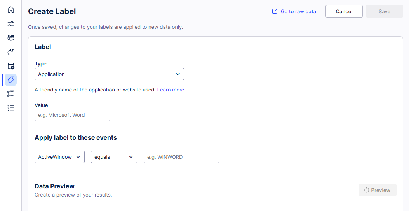409x211 pixels.
Task: Open the Home icon in sidebar
Action: (11, 10)
